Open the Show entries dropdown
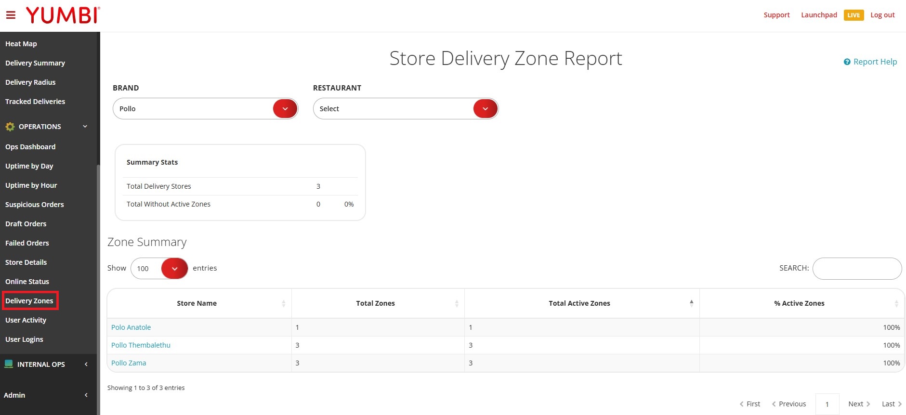This screenshot has height=415, width=906. [159, 268]
